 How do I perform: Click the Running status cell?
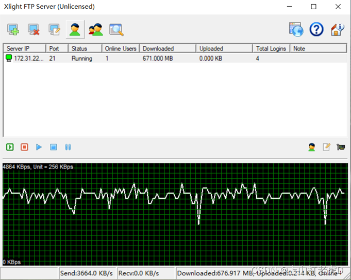(x=82, y=59)
